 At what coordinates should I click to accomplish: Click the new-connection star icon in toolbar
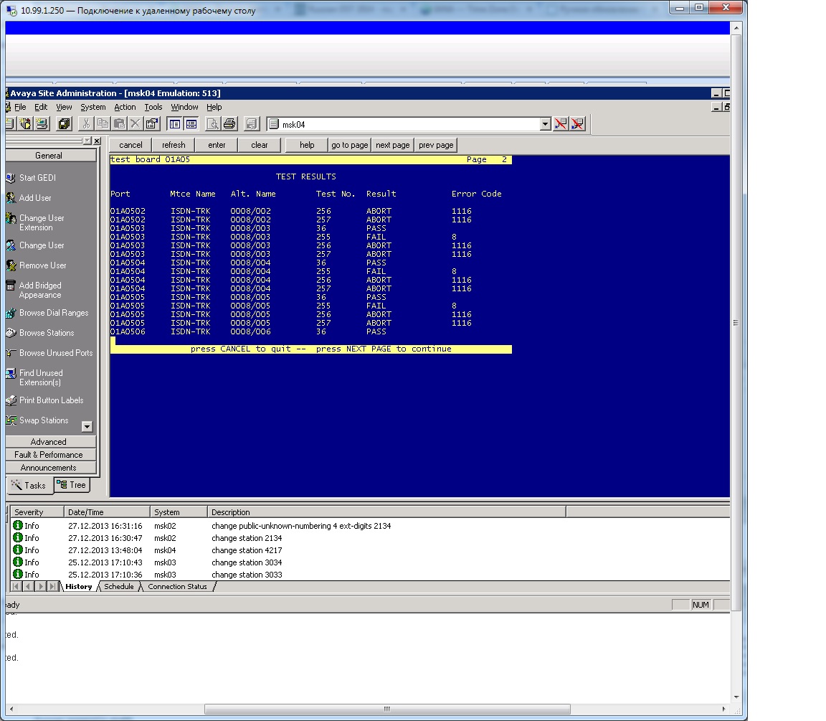coord(25,124)
